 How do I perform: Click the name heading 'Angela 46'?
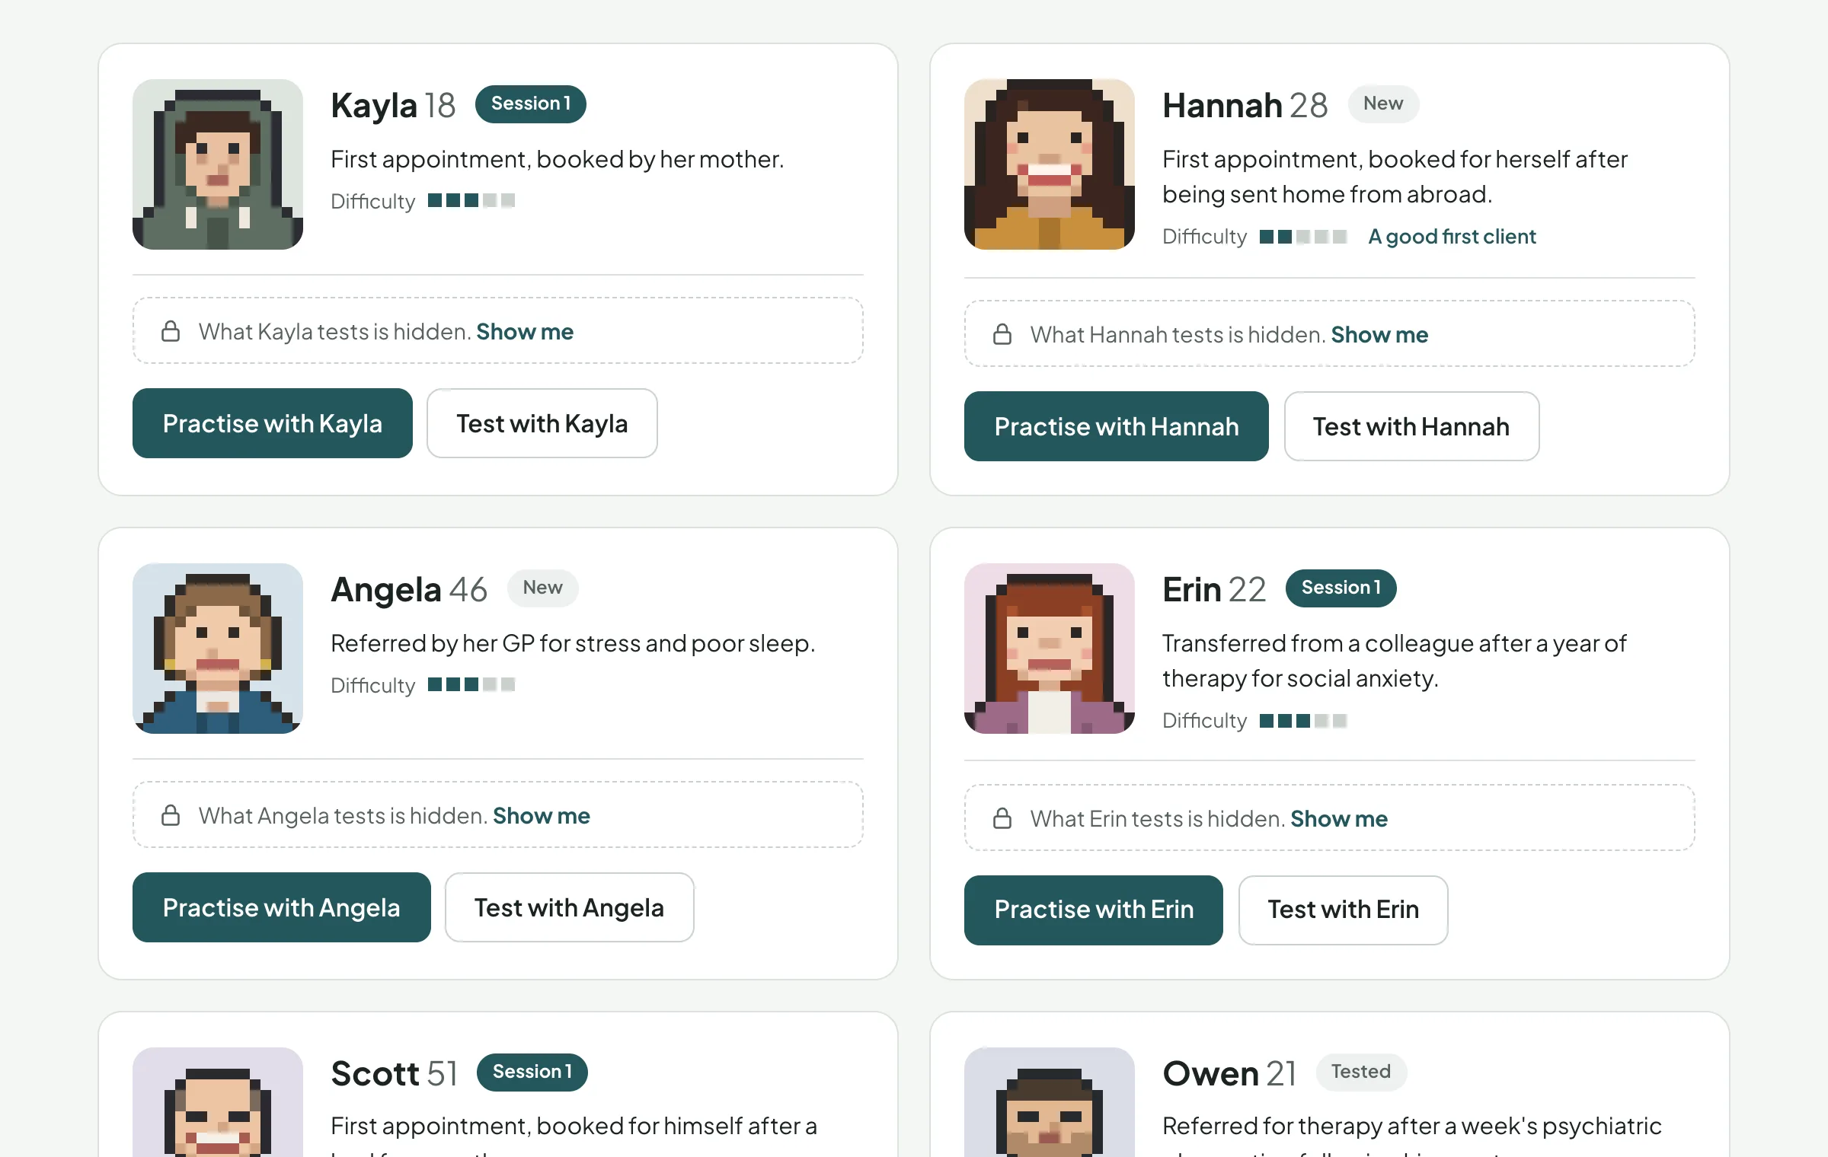(409, 589)
